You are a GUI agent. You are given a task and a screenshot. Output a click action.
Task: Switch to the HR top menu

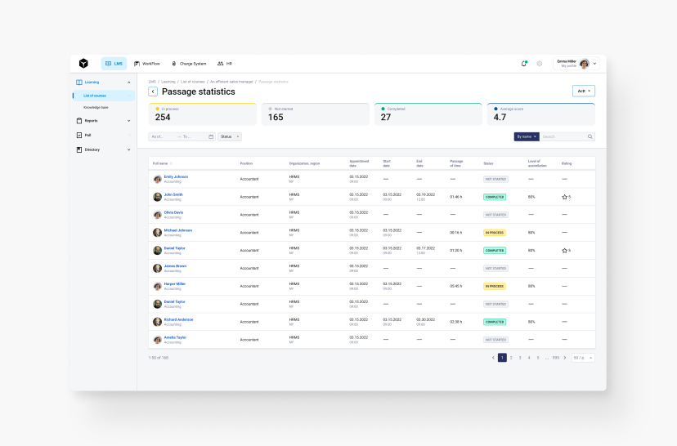tap(224, 63)
